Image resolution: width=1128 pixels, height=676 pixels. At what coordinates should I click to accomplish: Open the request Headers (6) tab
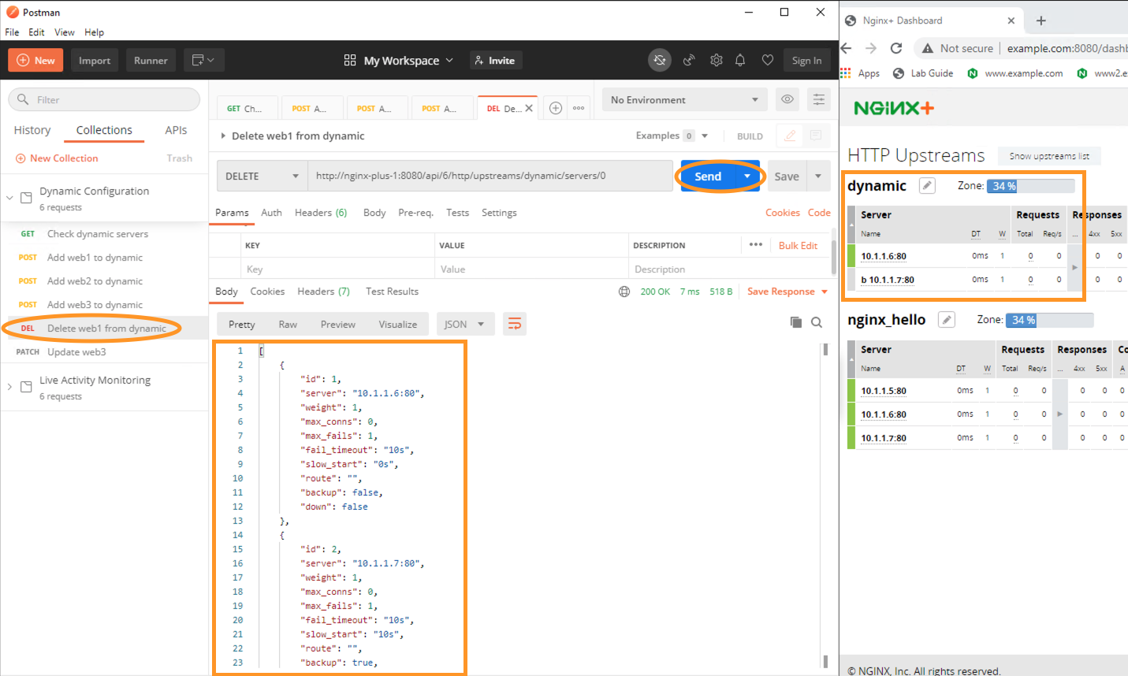point(321,213)
